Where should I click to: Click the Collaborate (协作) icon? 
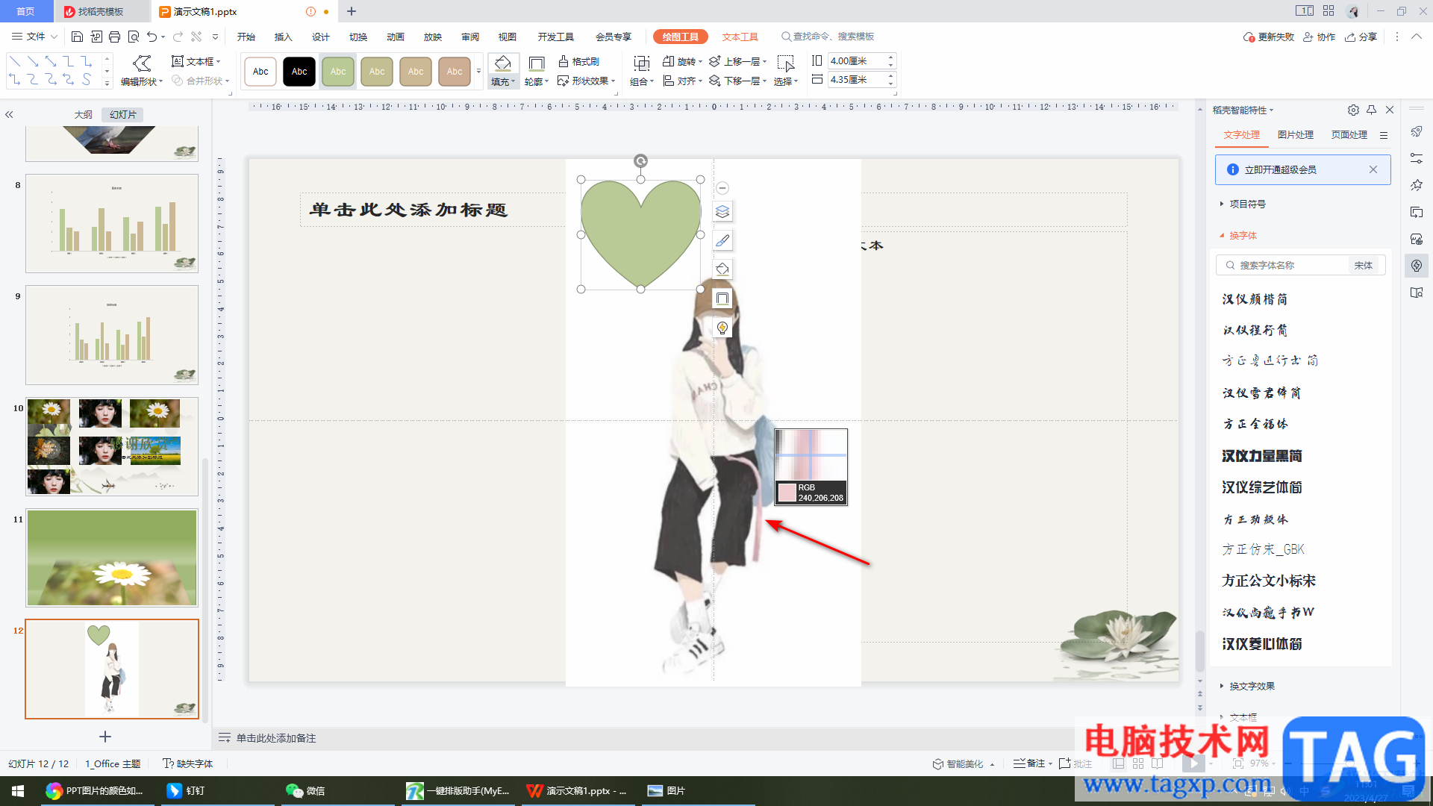pyautogui.click(x=1319, y=37)
